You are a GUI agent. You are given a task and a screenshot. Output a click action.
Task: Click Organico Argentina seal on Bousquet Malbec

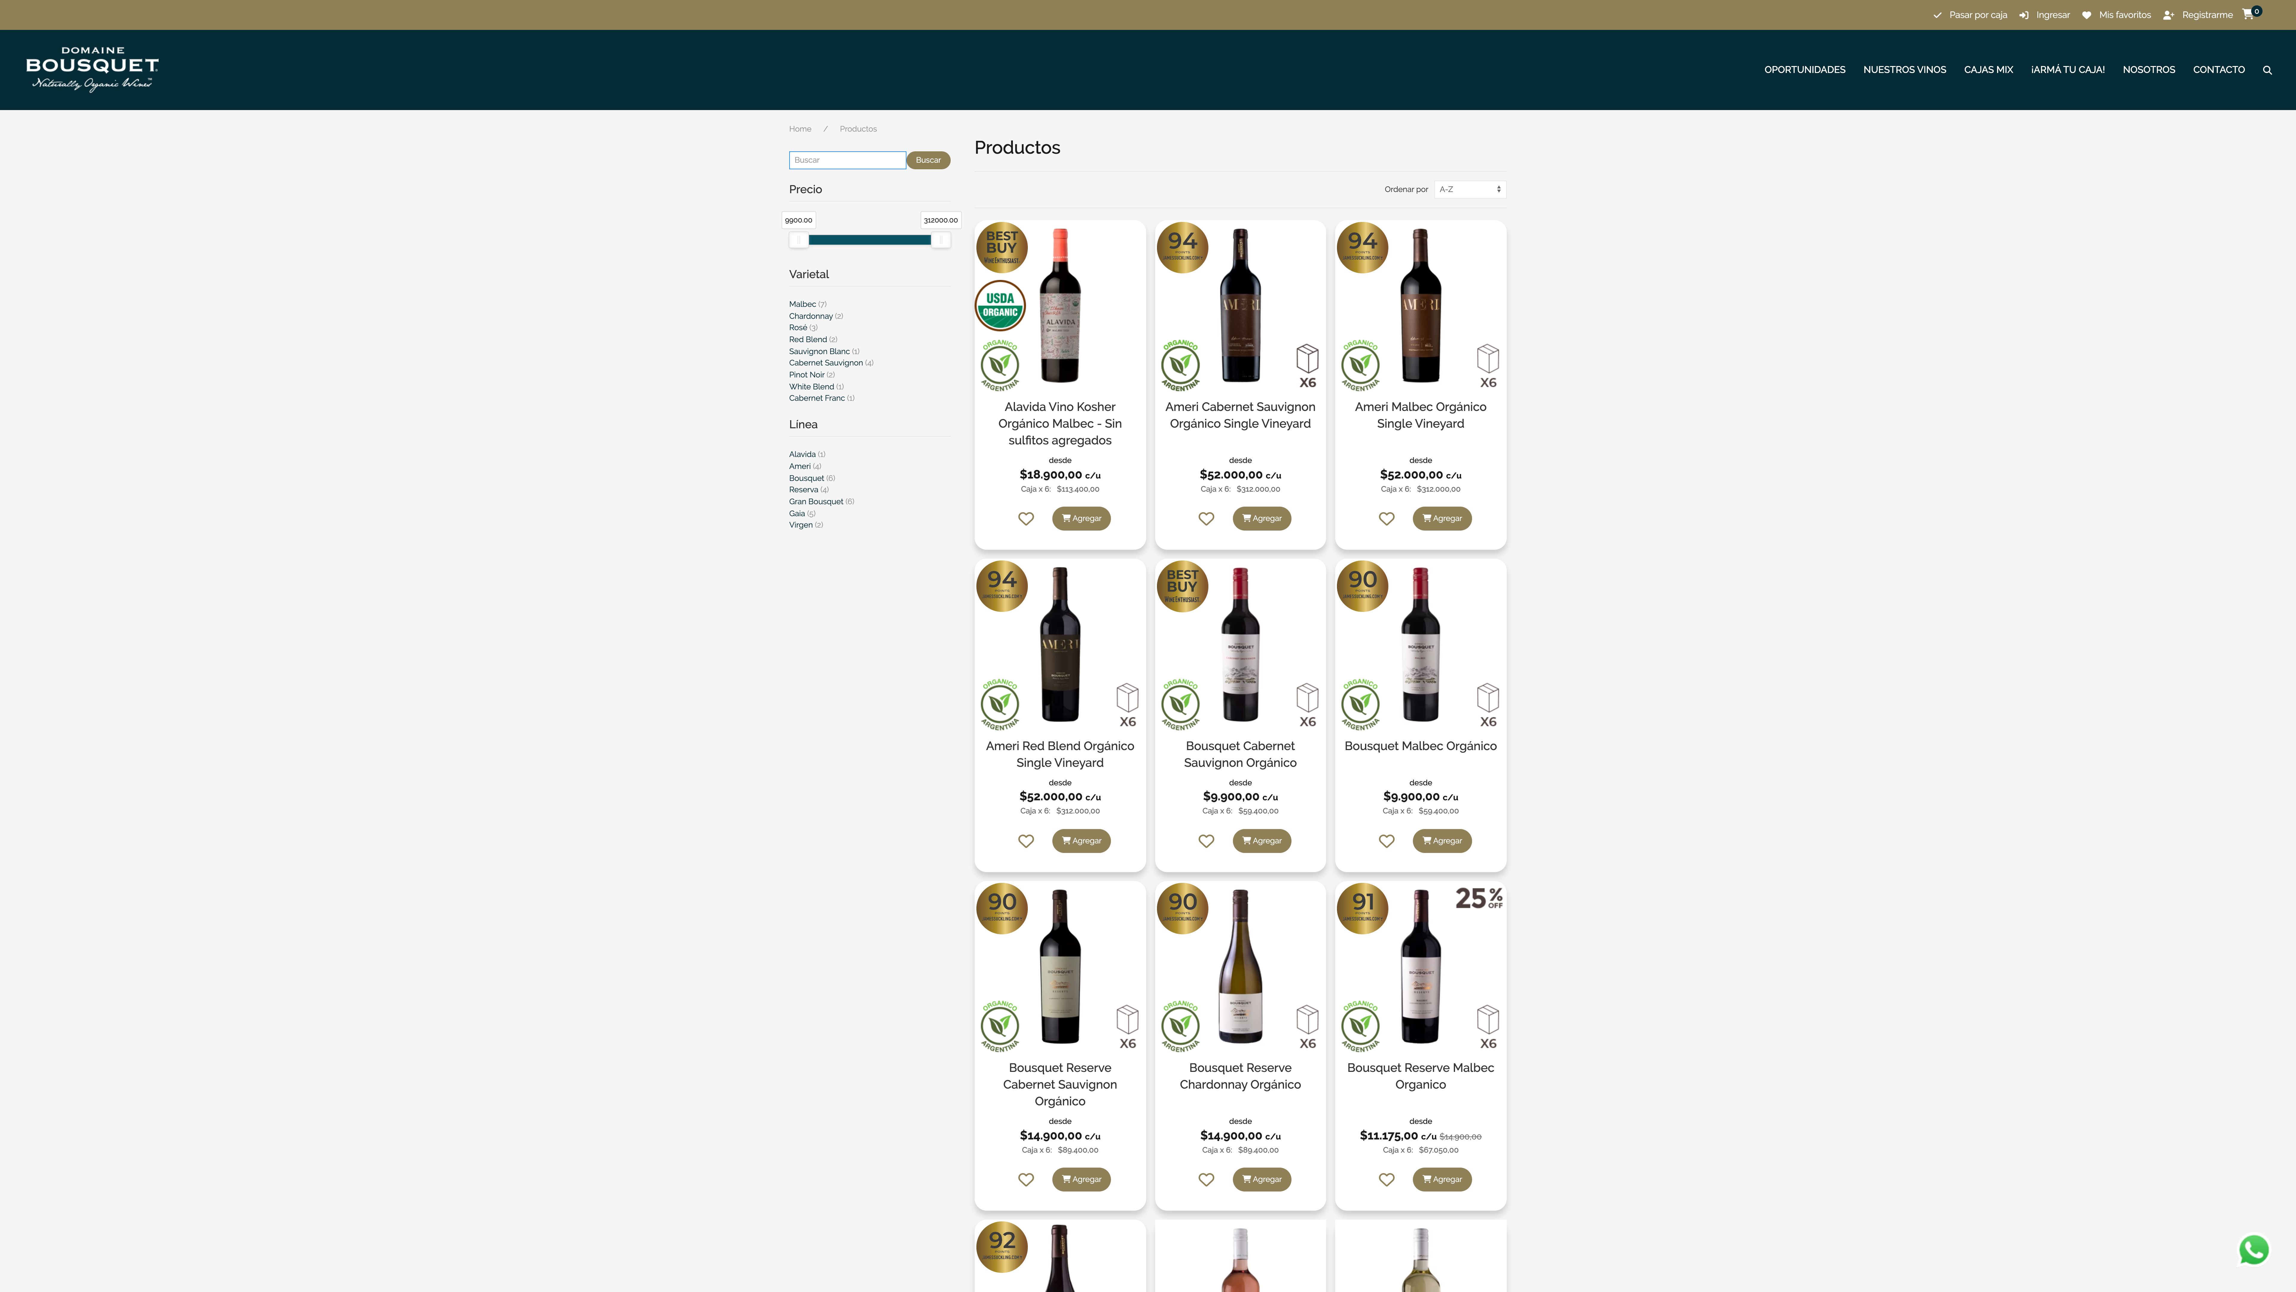tap(1360, 704)
